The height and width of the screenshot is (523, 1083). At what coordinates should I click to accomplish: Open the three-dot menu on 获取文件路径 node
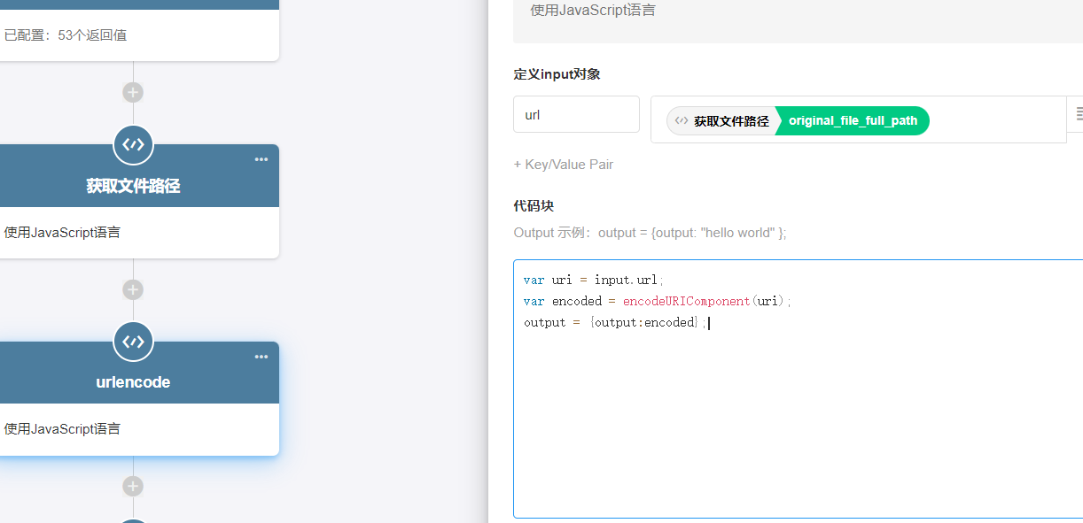click(261, 160)
